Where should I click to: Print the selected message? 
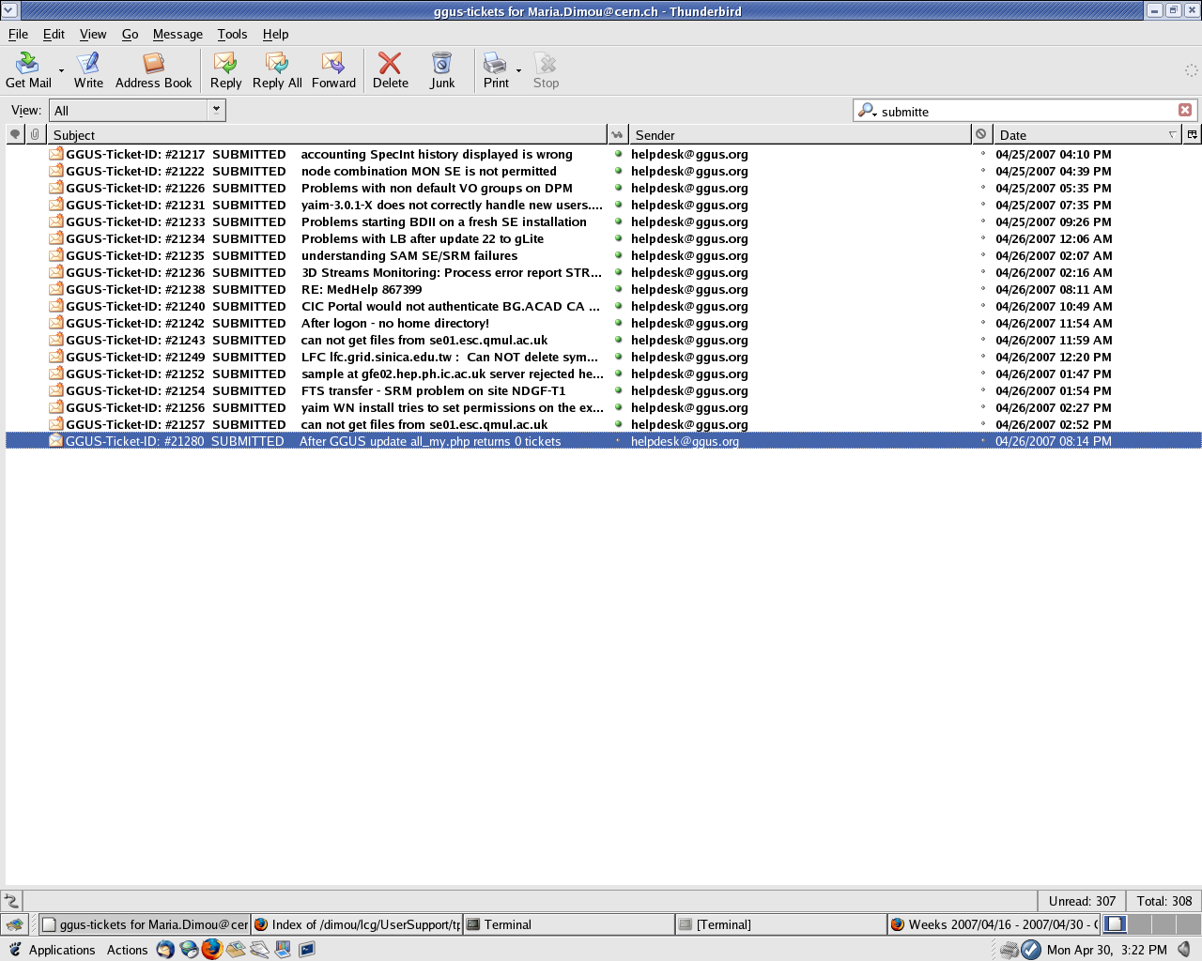(495, 70)
